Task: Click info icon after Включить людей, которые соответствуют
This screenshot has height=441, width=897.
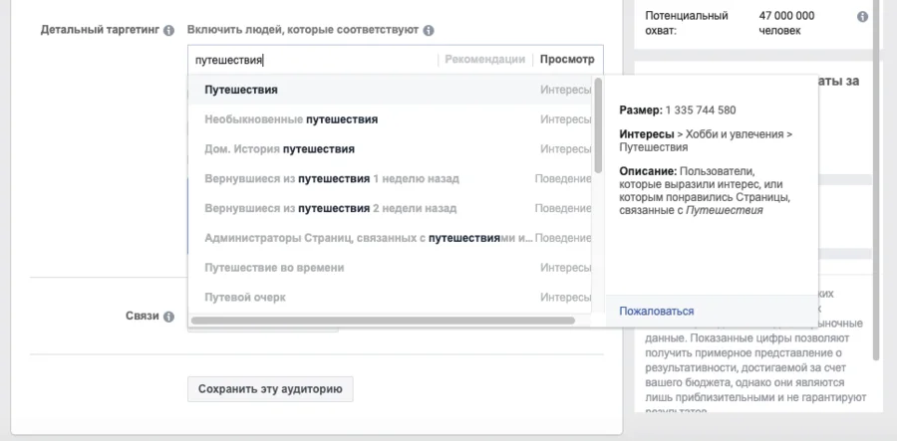Action: (x=429, y=31)
